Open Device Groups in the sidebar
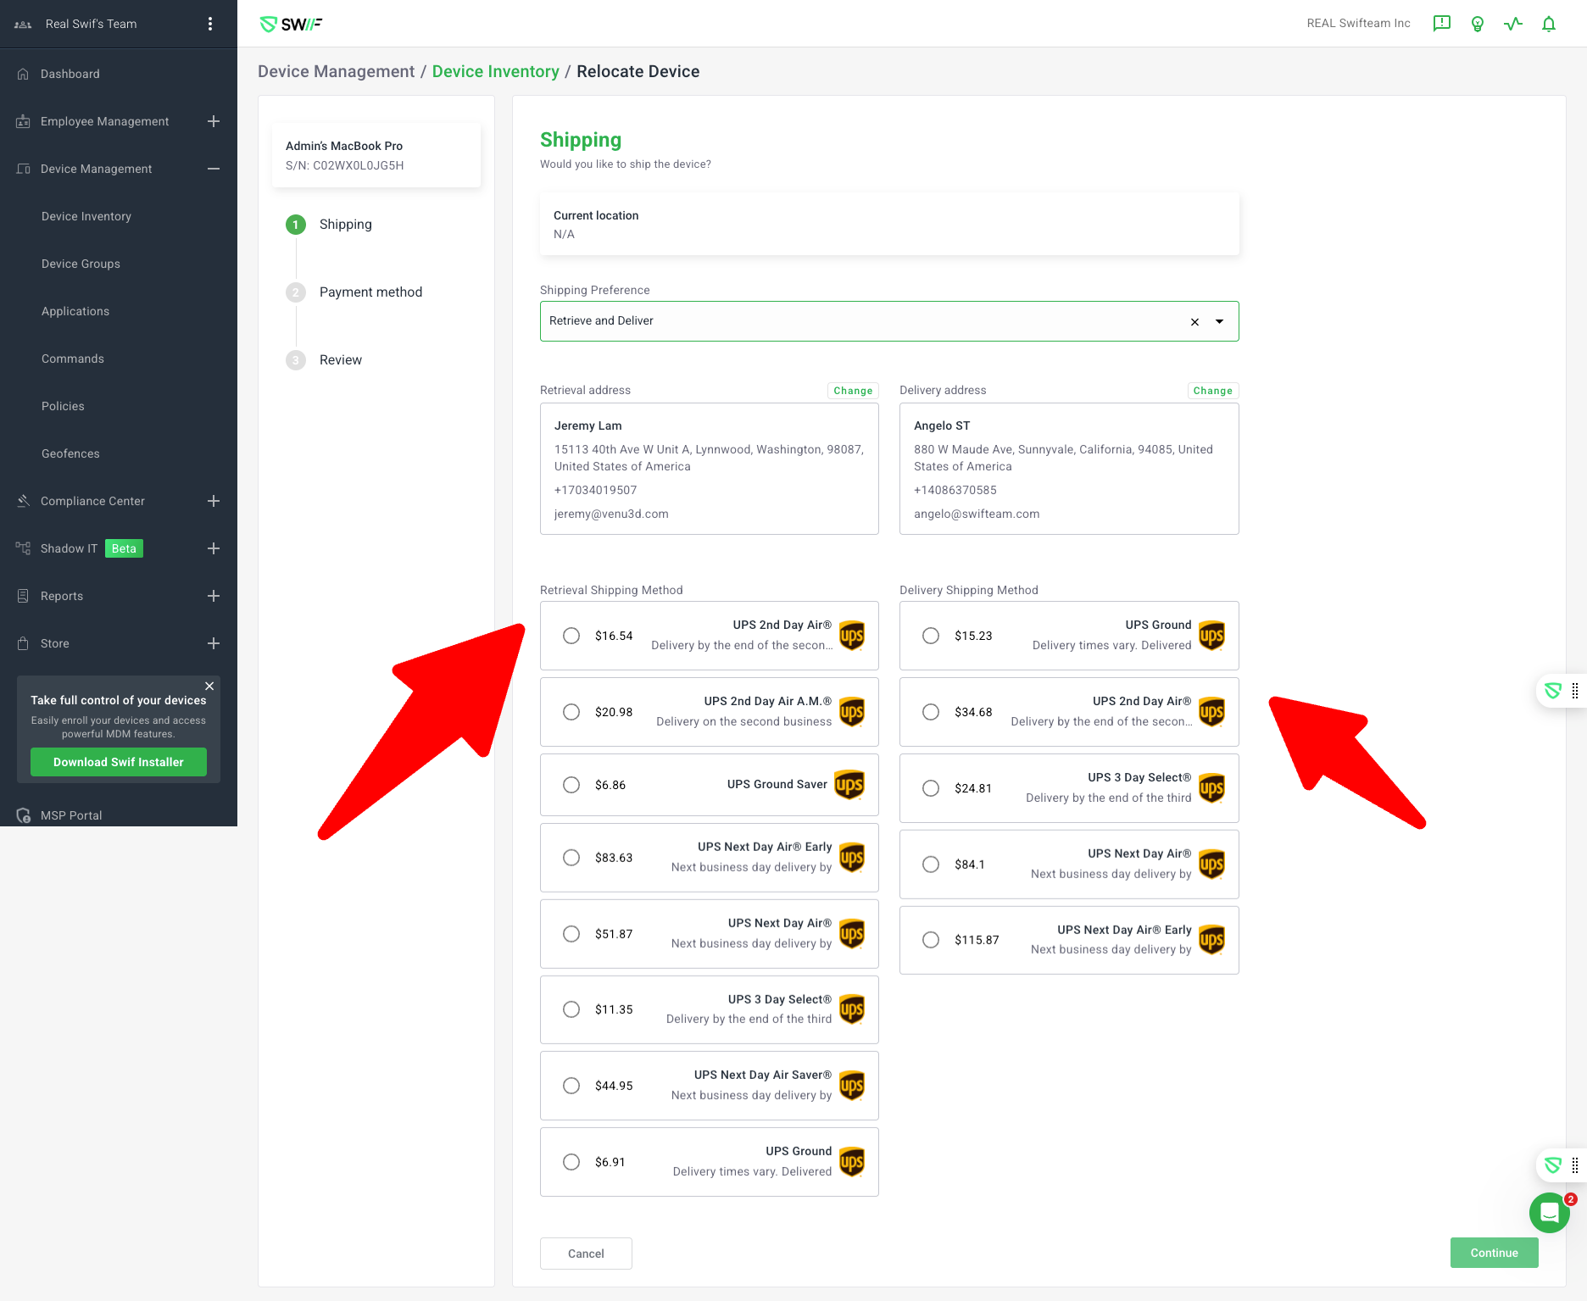 tap(81, 264)
